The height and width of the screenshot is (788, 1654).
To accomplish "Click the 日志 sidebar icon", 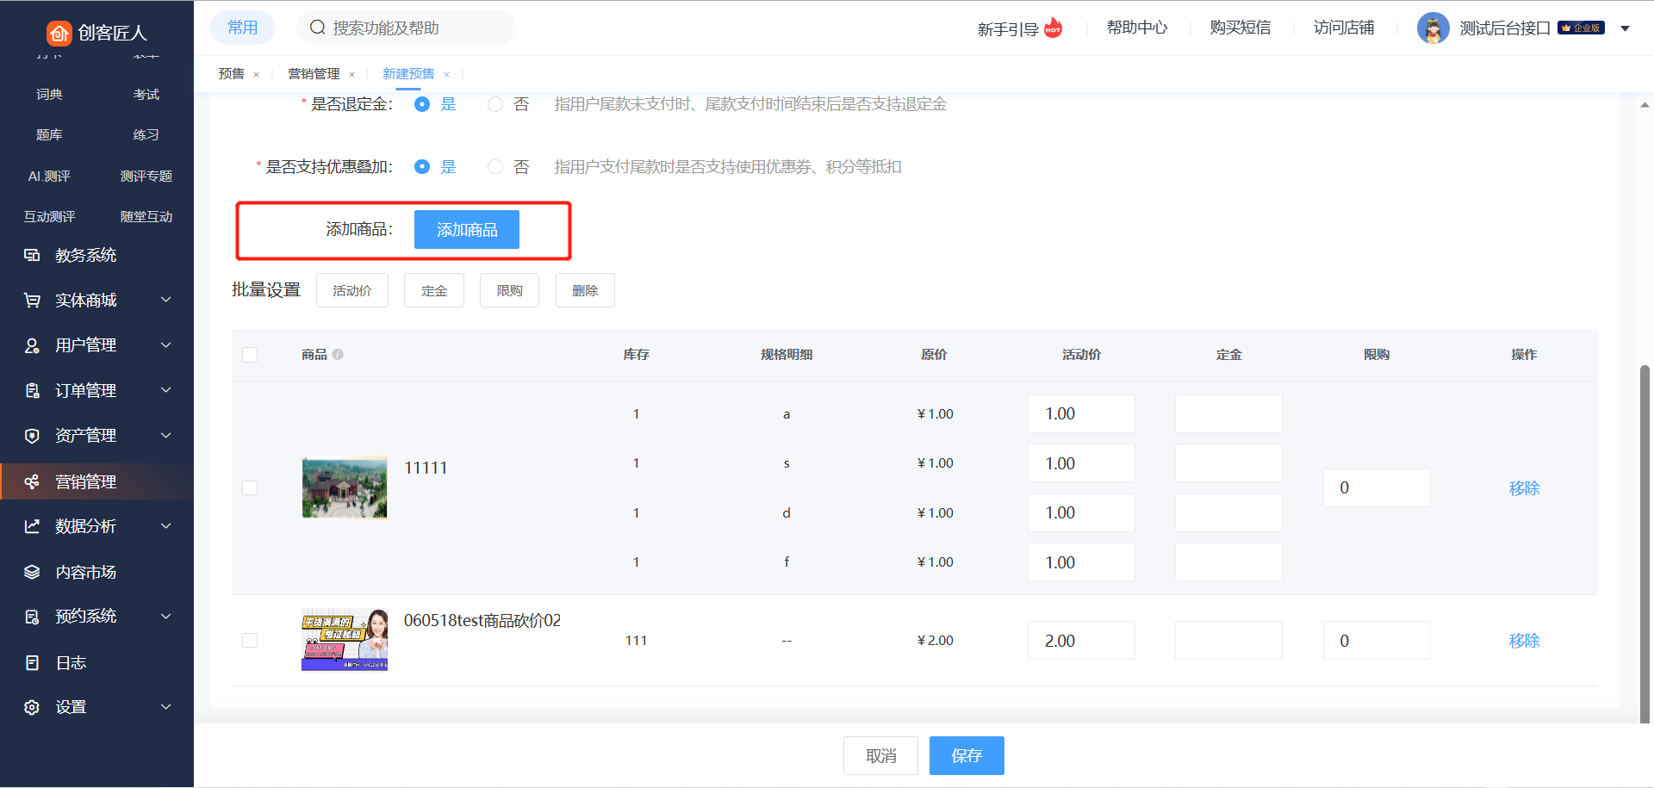I will [32, 662].
